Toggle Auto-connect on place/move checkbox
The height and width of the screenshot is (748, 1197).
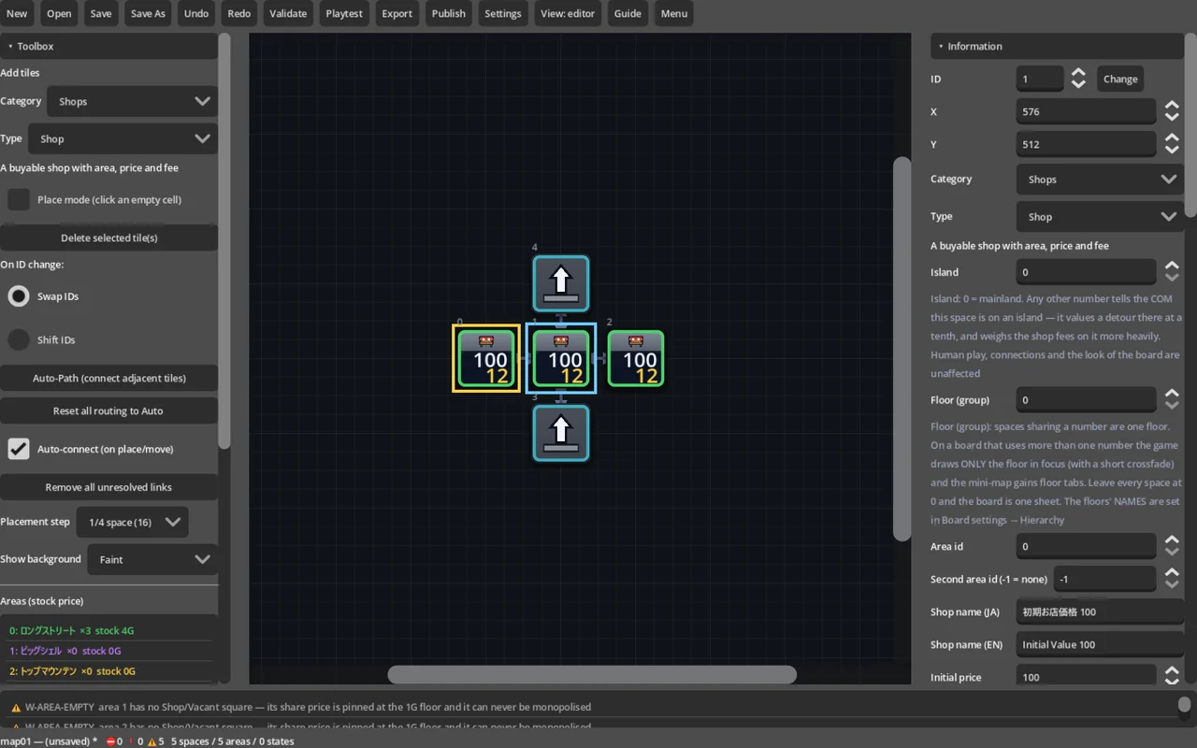click(19, 449)
